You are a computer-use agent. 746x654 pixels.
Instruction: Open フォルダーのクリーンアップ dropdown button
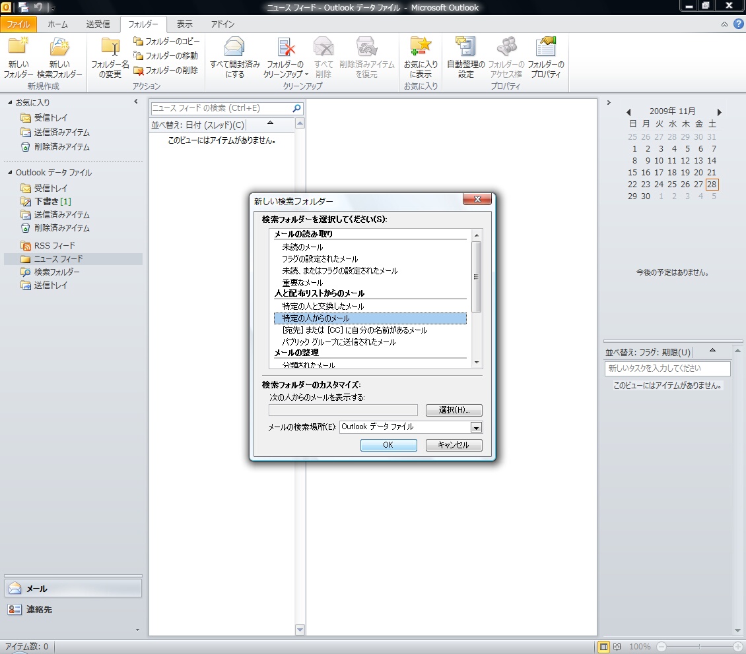285,57
